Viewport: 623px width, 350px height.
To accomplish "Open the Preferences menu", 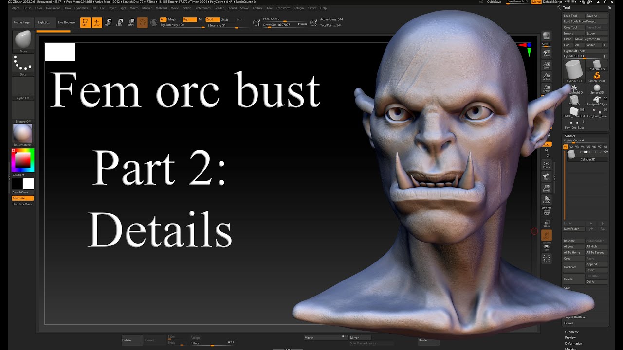I will [202, 8].
